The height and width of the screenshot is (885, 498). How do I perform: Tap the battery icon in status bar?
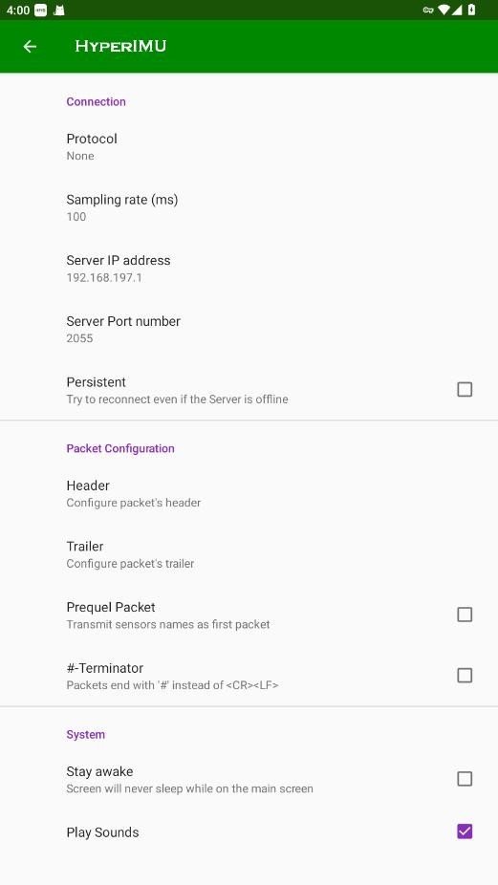click(471, 10)
